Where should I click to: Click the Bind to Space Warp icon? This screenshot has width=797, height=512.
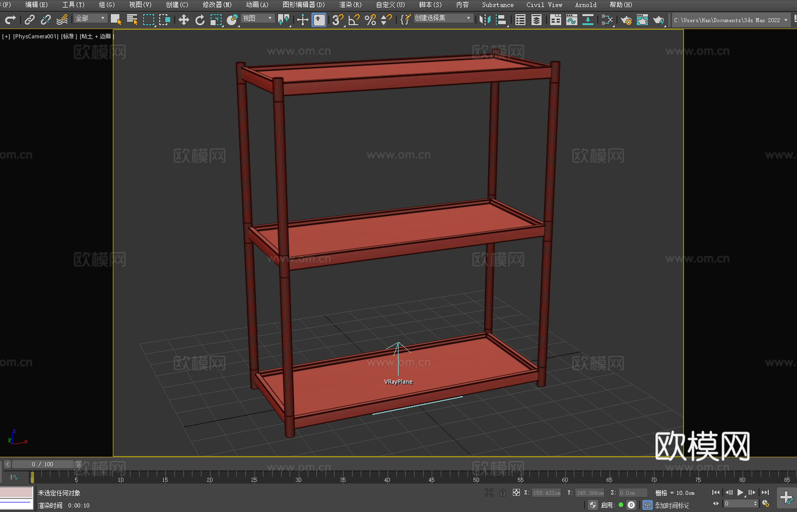coord(62,20)
